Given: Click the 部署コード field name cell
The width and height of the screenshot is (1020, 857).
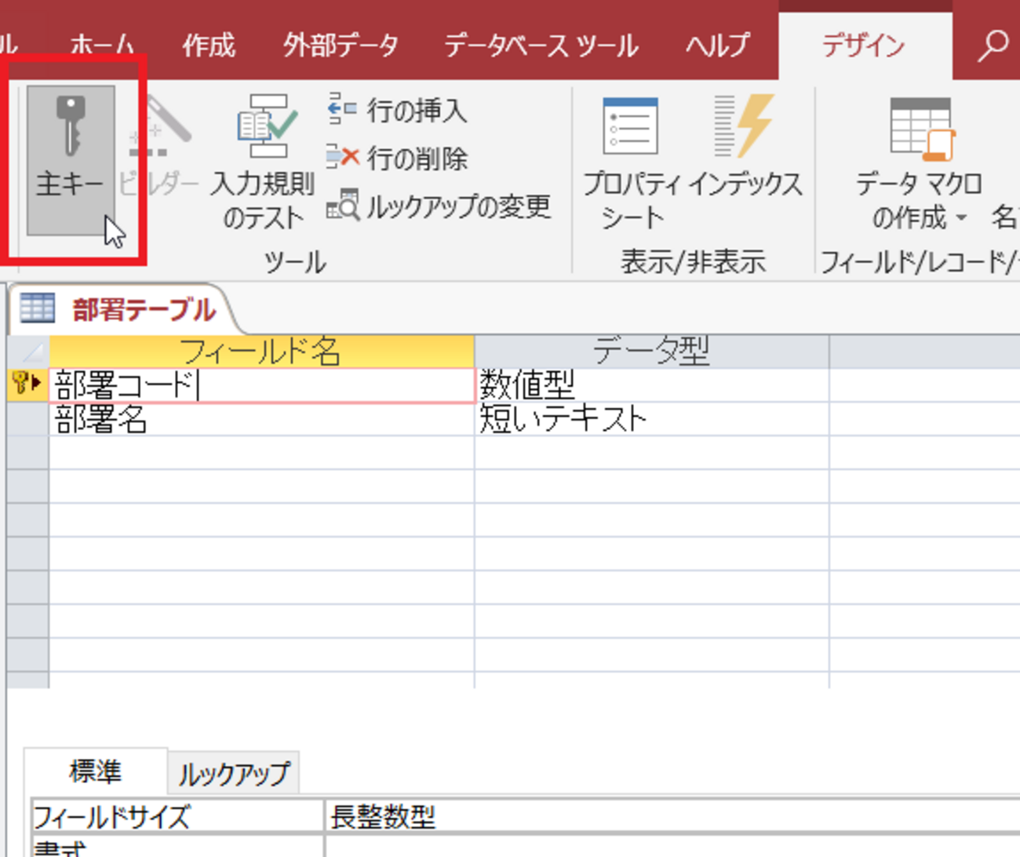Looking at the screenshot, I should coord(262,385).
